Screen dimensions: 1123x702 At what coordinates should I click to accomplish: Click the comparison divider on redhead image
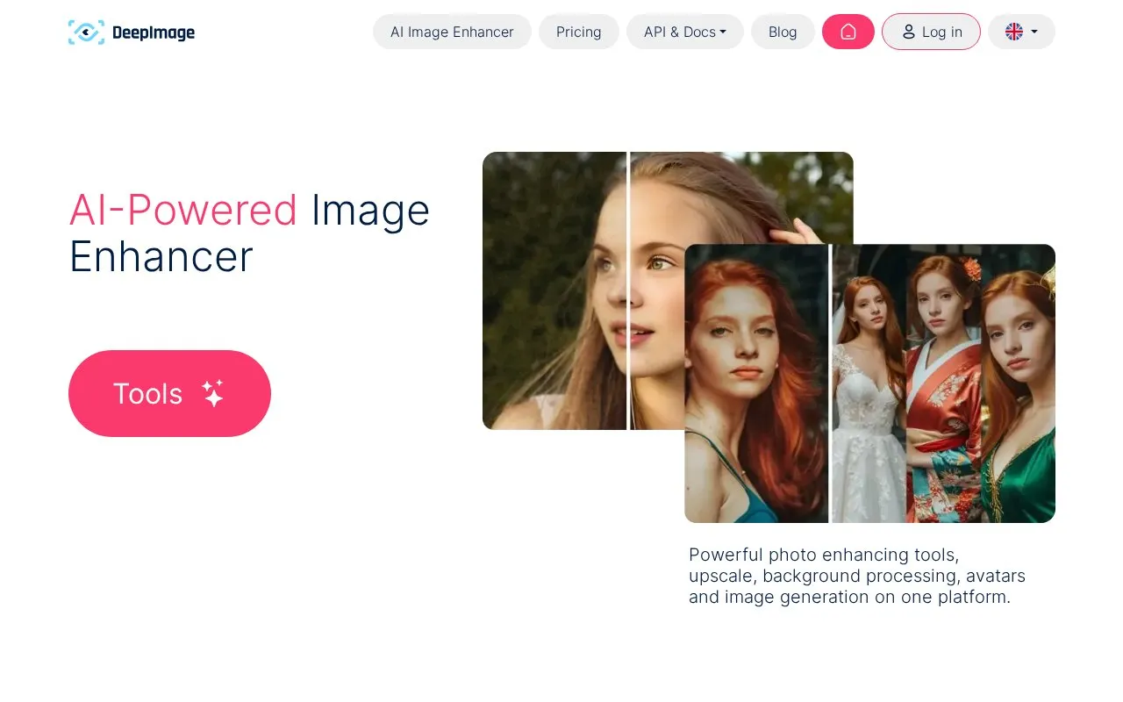[x=830, y=383]
